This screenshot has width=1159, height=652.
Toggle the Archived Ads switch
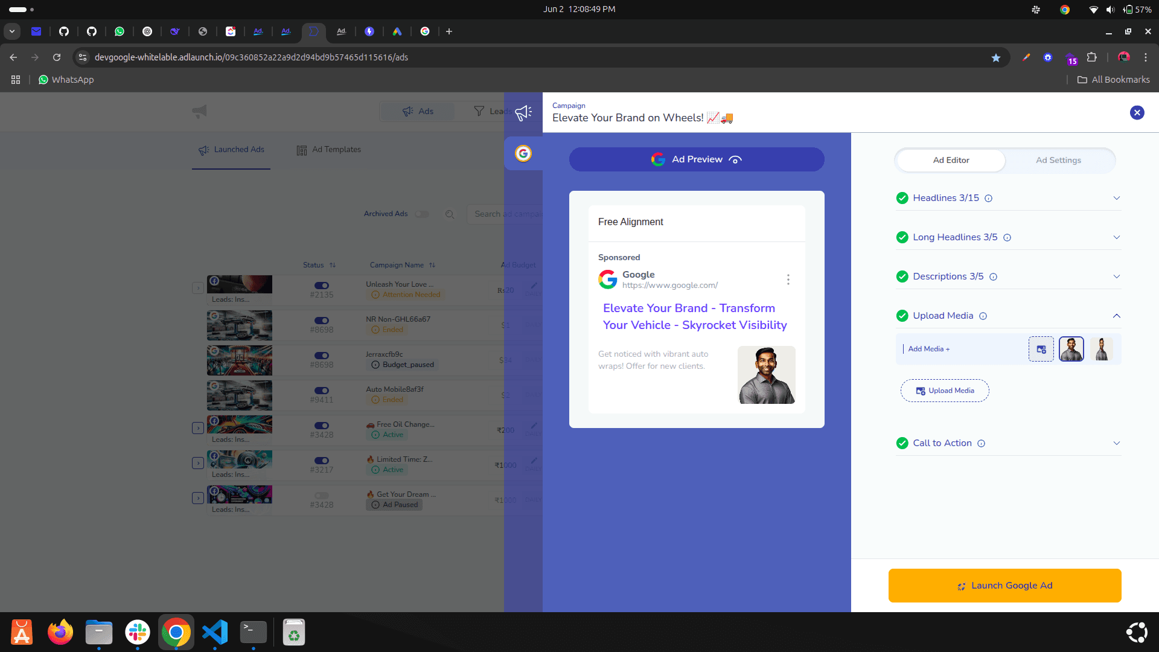(x=422, y=214)
